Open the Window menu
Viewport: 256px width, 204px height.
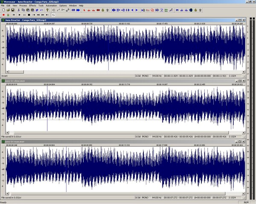coord(73,6)
